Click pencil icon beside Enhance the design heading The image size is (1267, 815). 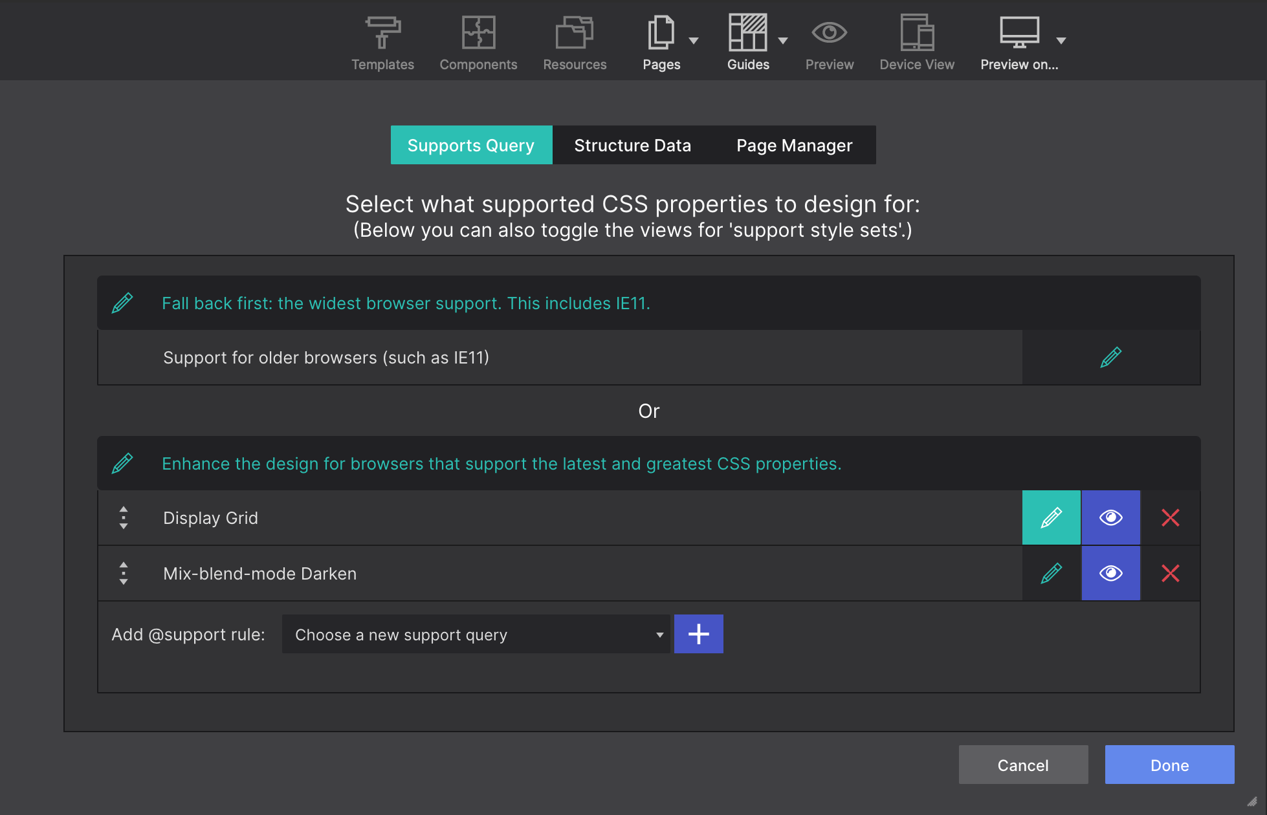click(122, 463)
